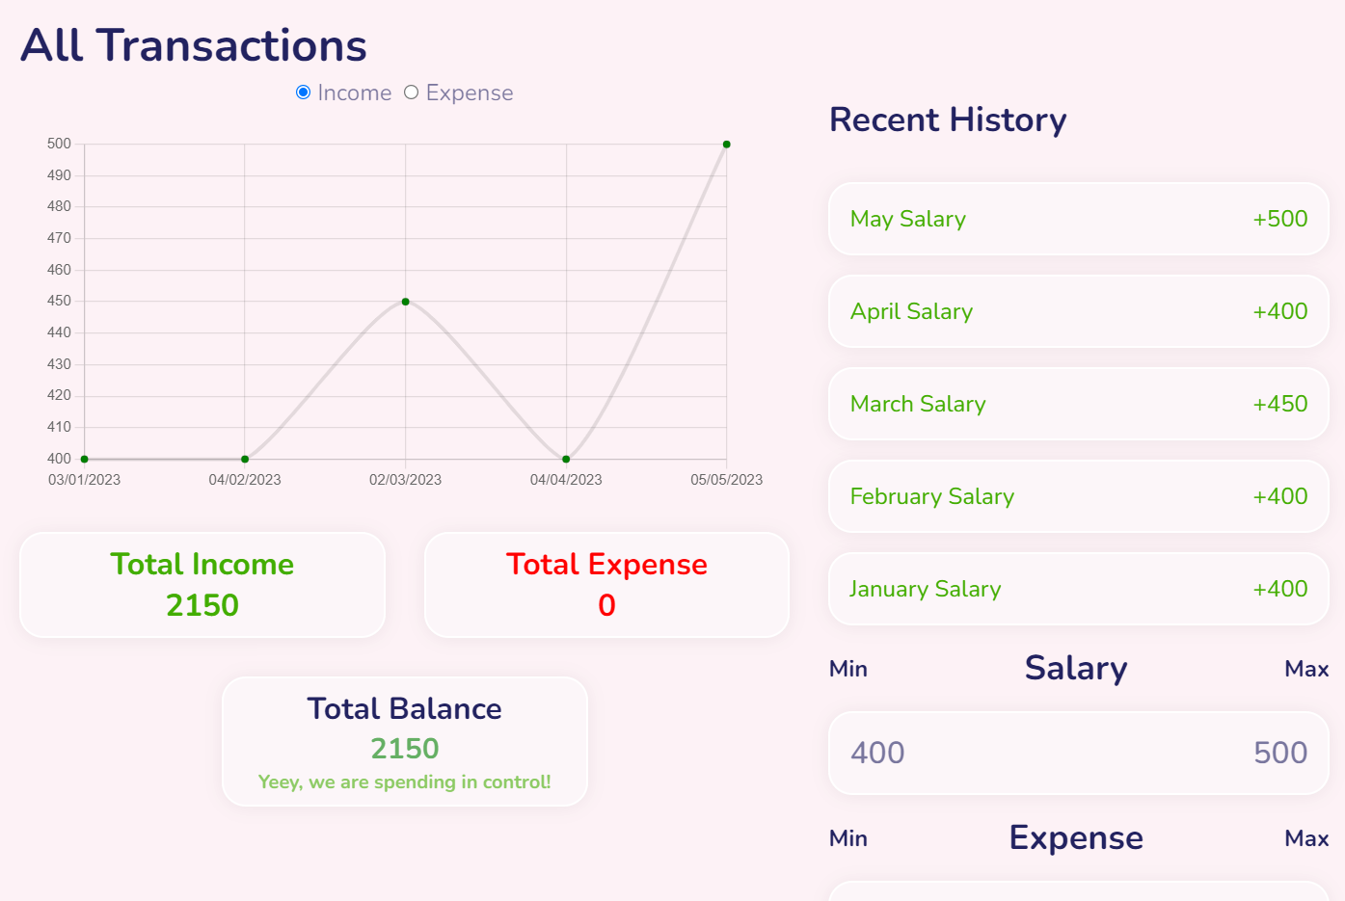Click the Expense section label
The width and height of the screenshot is (1345, 901).
(x=1076, y=837)
